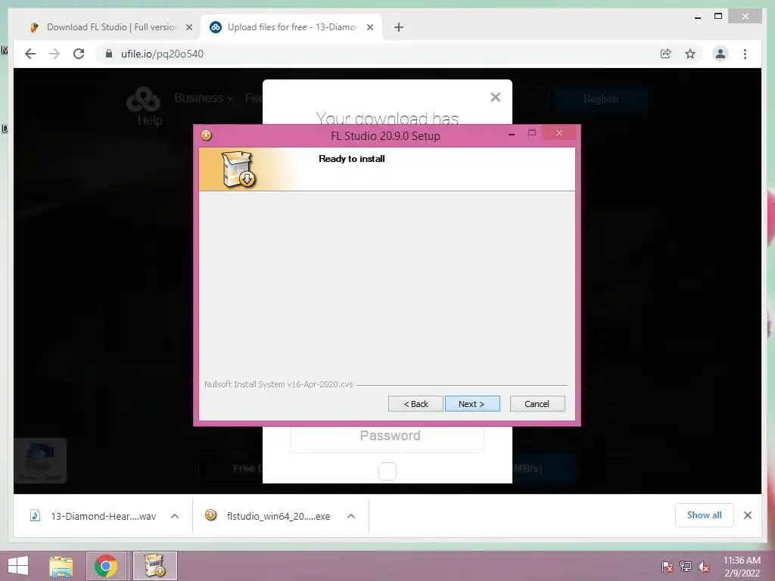Click Next in FL Studio Setup
The width and height of the screenshot is (775, 581).
pos(472,404)
